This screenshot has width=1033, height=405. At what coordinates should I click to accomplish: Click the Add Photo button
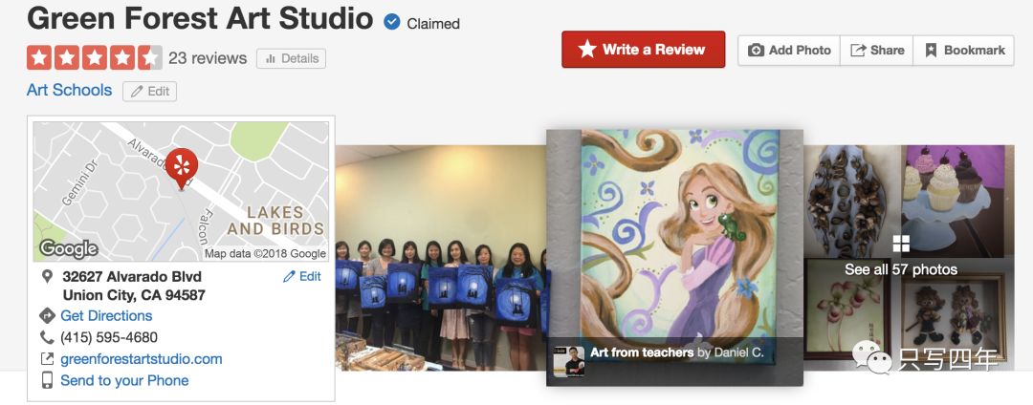click(x=789, y=50)
